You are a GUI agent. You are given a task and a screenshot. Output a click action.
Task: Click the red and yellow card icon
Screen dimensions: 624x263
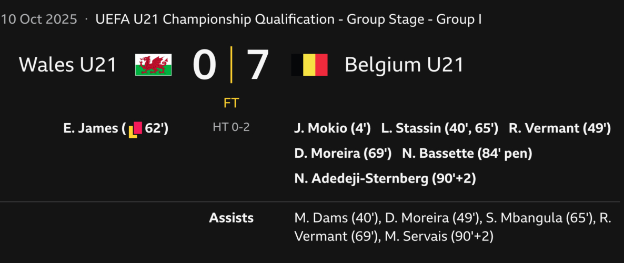point(135,129)
